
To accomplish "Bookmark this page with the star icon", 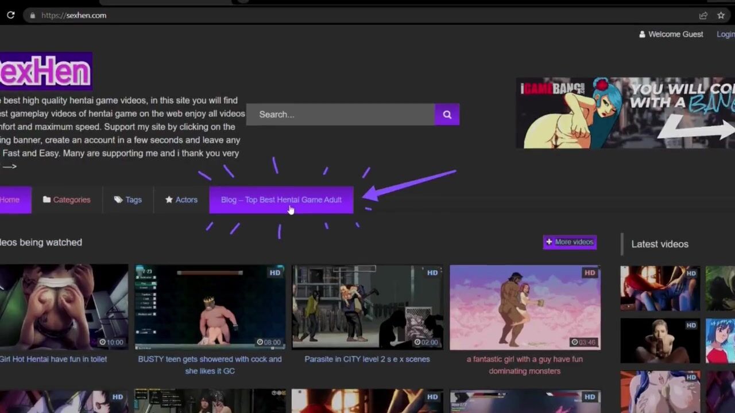I will (x=721, y=15).
